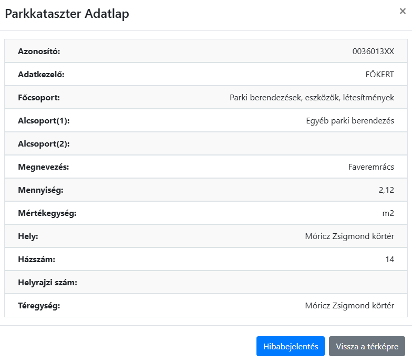
Task: Click the Hibabejelentés button
Action: tap(290, 347)
